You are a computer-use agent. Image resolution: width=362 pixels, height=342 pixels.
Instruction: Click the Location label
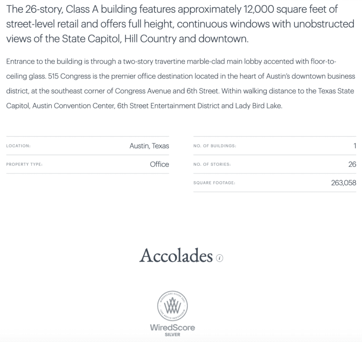pos(18,146)
